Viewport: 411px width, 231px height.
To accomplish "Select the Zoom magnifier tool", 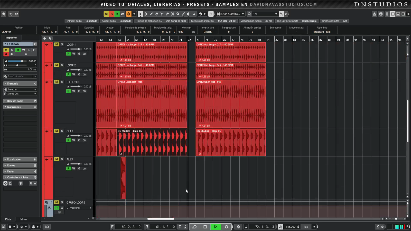I will coord(178,14).
